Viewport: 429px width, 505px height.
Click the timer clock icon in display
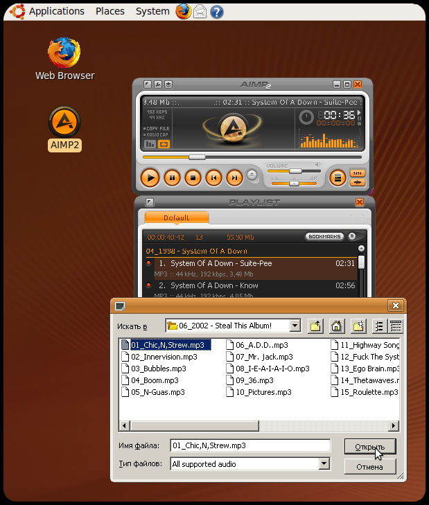[306, 117]
